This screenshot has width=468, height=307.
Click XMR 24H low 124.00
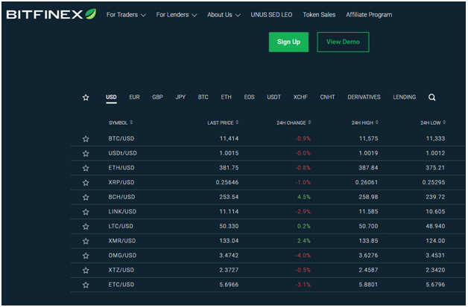click(435, 241)
